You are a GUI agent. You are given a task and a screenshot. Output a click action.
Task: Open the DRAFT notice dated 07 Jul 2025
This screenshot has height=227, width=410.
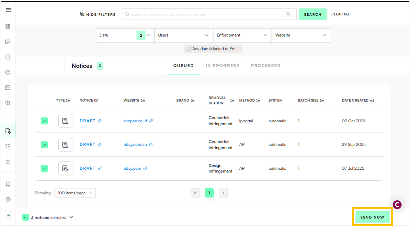88,168
